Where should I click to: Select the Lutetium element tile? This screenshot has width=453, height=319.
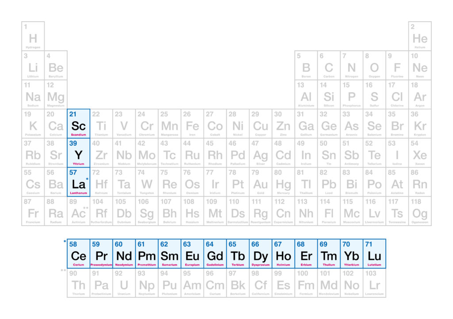coord(374,254)
